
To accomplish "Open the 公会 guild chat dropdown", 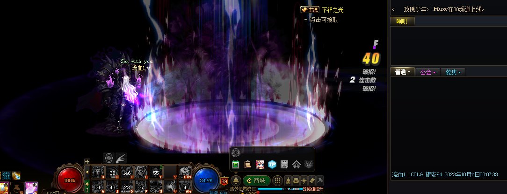I will coord(428,72).
